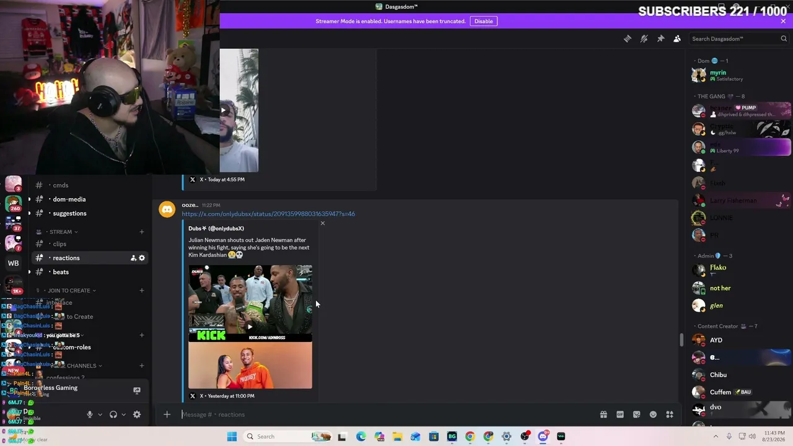Open Microsoft Edge from taskbar
Viewport: 793px width, 446px height.
point(361,437)
